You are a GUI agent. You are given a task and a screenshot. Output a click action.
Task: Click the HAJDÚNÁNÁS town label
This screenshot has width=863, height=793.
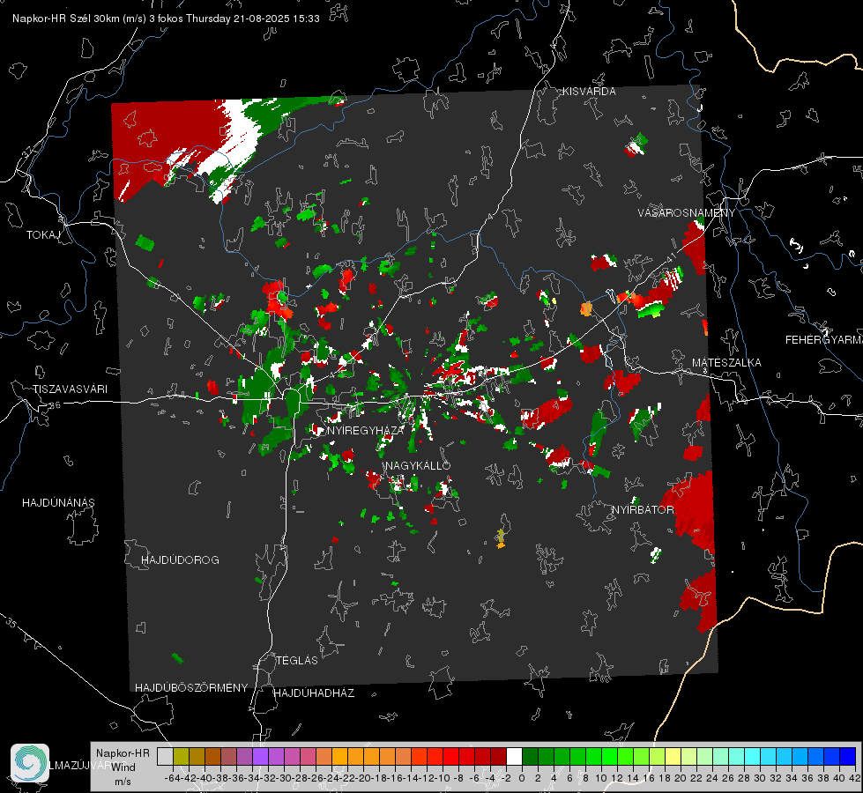58,503
